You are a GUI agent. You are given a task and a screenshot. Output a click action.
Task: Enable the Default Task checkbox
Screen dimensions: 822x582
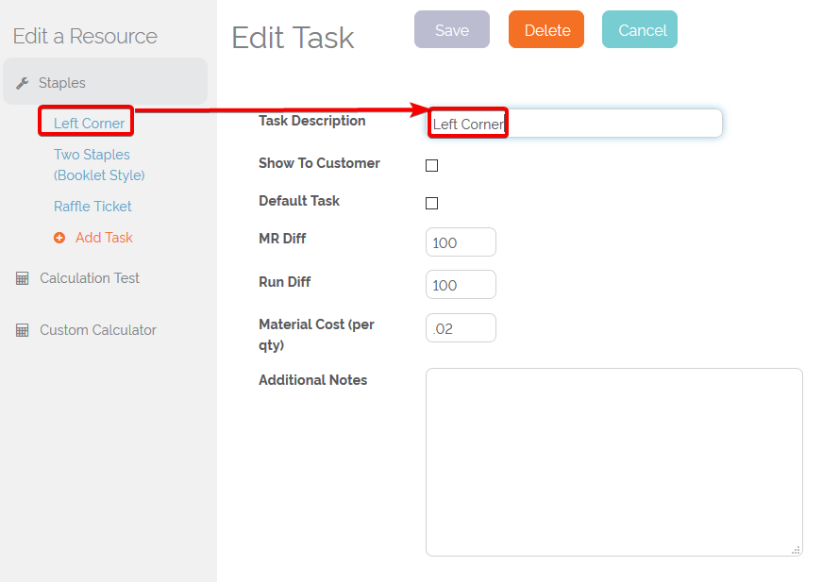pos(431,203)
